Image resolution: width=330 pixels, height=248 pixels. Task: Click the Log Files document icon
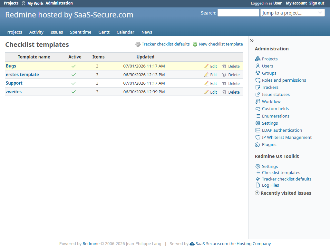coord(257,185)
